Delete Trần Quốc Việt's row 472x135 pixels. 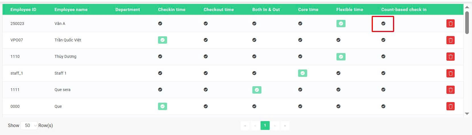450,40
